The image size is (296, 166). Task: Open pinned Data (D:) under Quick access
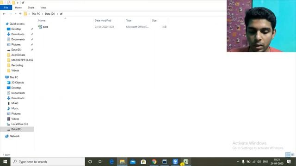[x=16, y=50]
